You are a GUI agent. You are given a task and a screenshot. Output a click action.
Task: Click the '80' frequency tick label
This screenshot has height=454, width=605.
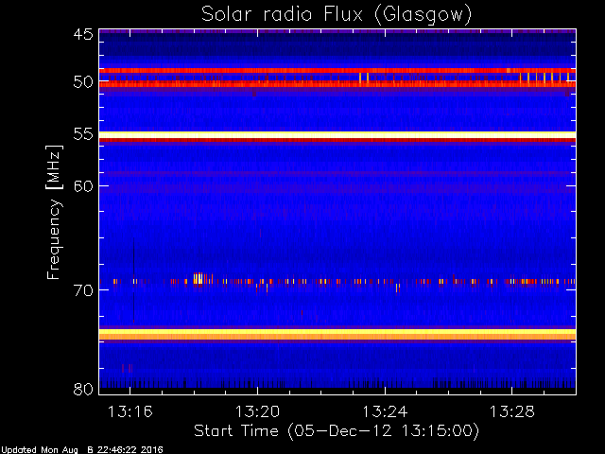[83, 389]
